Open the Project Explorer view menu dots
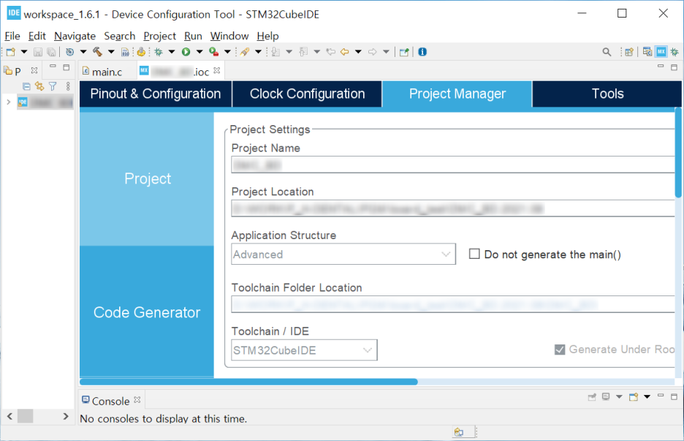684x441 pixels. pyautogui.click(x=68, y=86)
